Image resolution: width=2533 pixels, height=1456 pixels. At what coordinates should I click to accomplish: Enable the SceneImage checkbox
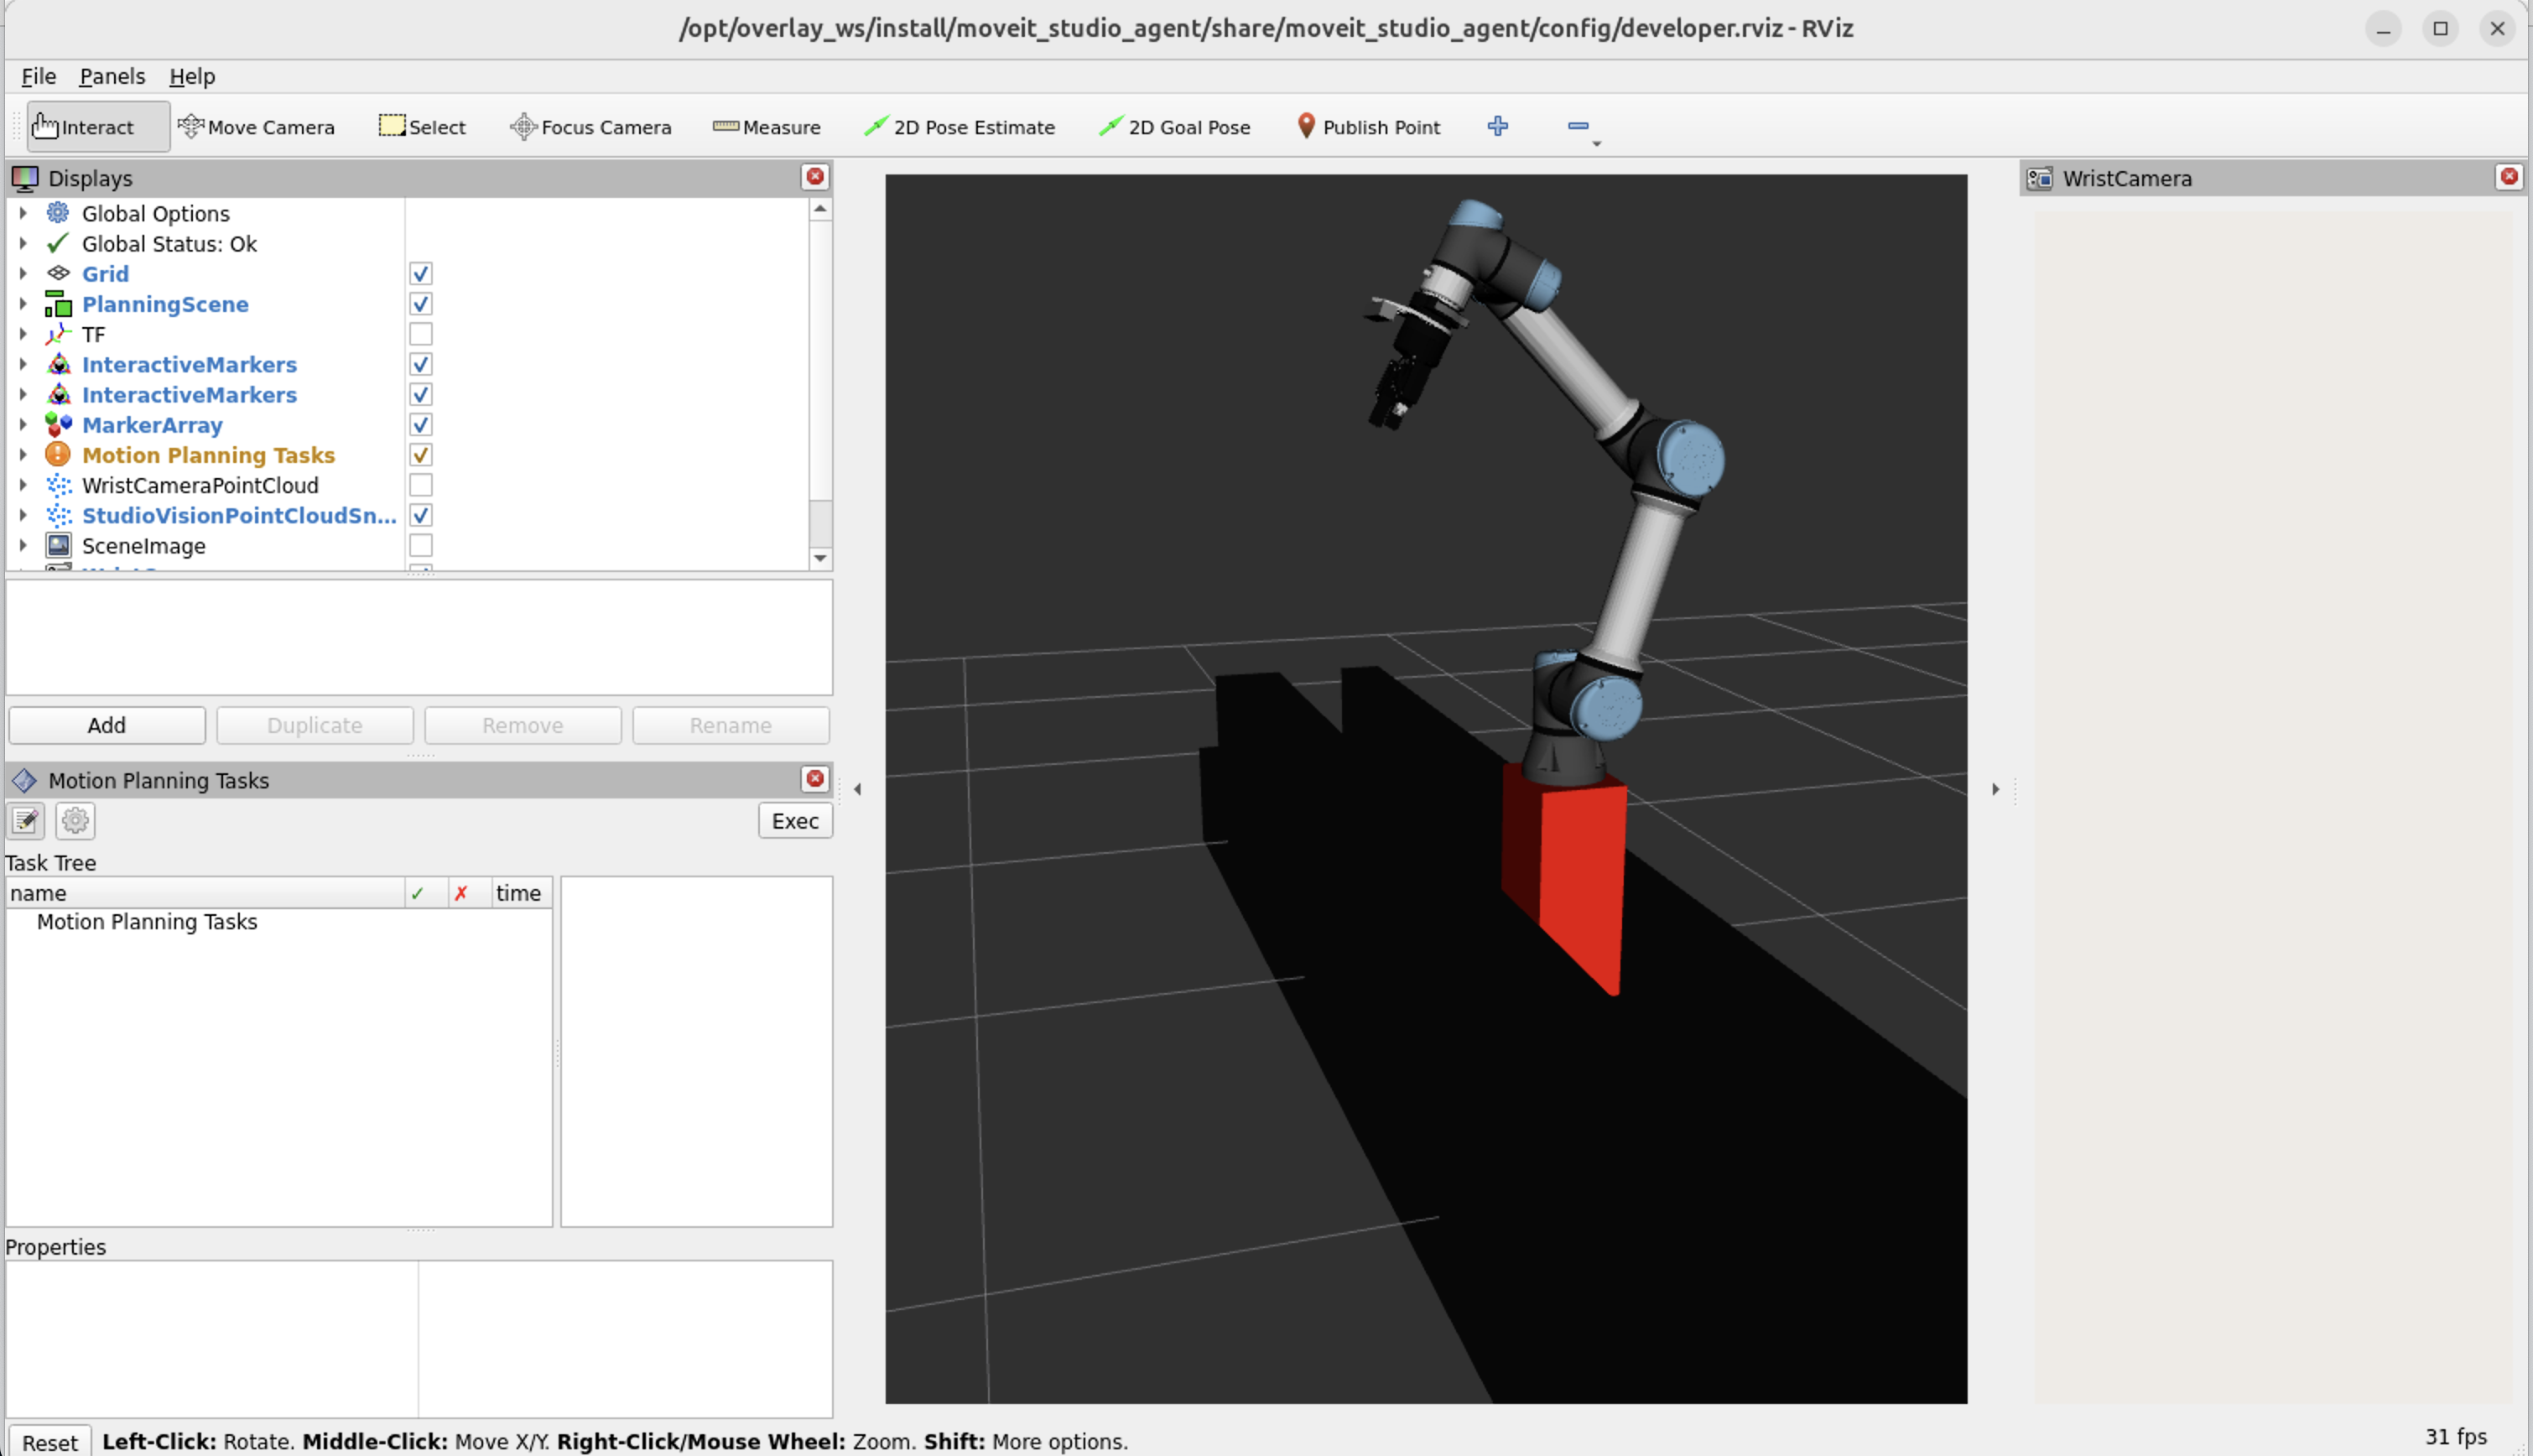[x=421, y=546]
